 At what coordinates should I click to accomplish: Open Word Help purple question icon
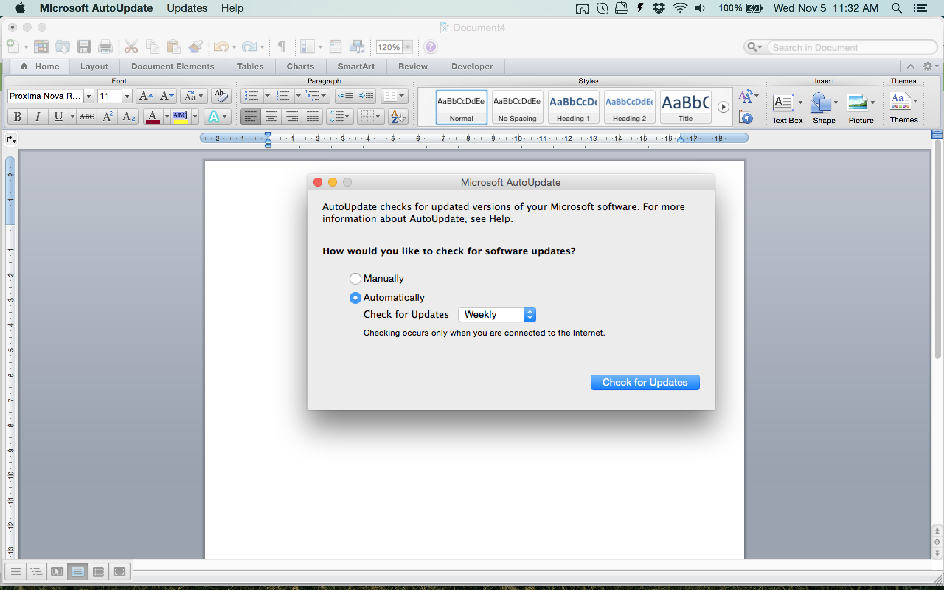pyautogui.click(x=431, y=47)
